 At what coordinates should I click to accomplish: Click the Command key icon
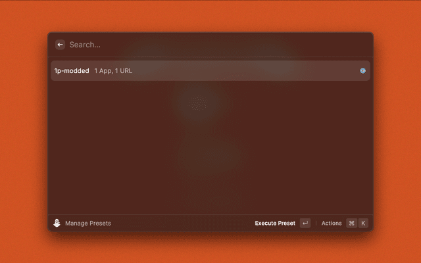(351, 223)
